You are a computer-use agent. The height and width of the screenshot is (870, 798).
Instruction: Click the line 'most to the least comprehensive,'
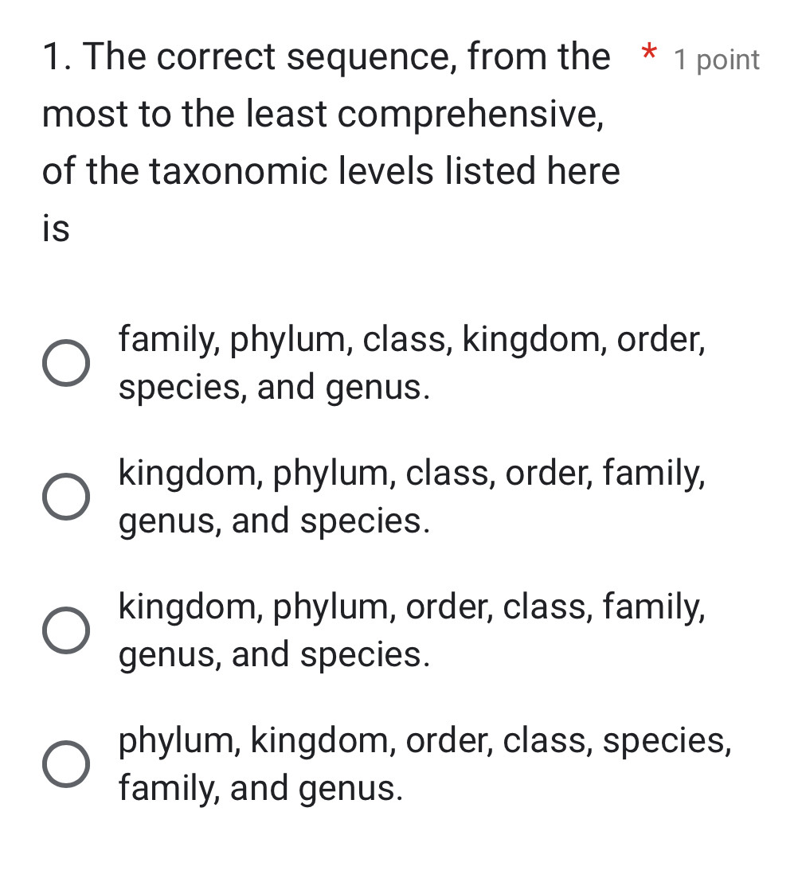pyautogui.click(x=323, y=115)
